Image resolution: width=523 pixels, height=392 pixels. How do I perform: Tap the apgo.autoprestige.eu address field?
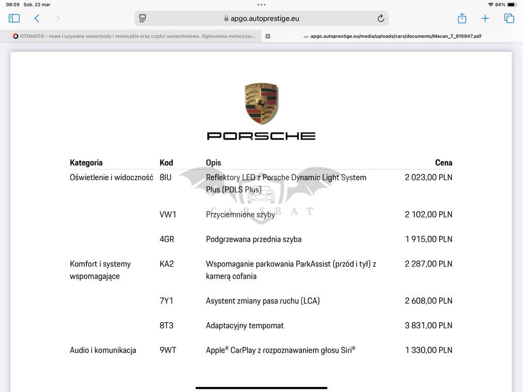[x=265, y=19]
